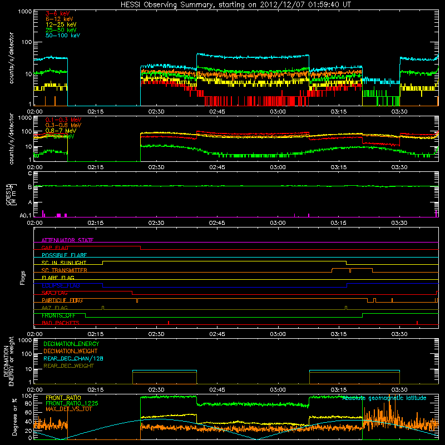Click the GAP_FLAG label
This screenshot has height=445, width=445.
(x=55, y=248)
